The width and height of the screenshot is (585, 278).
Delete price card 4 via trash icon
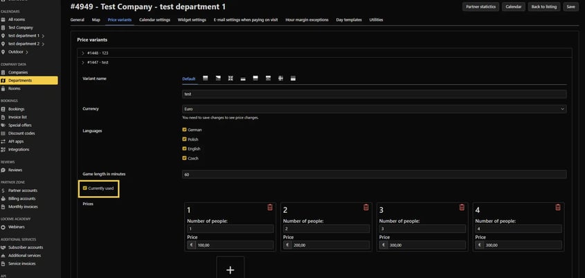(558, 207)
